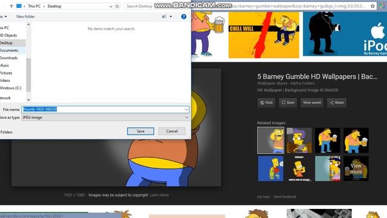
Task: Open the Bart on blue related image
Action: coord(271,168)
